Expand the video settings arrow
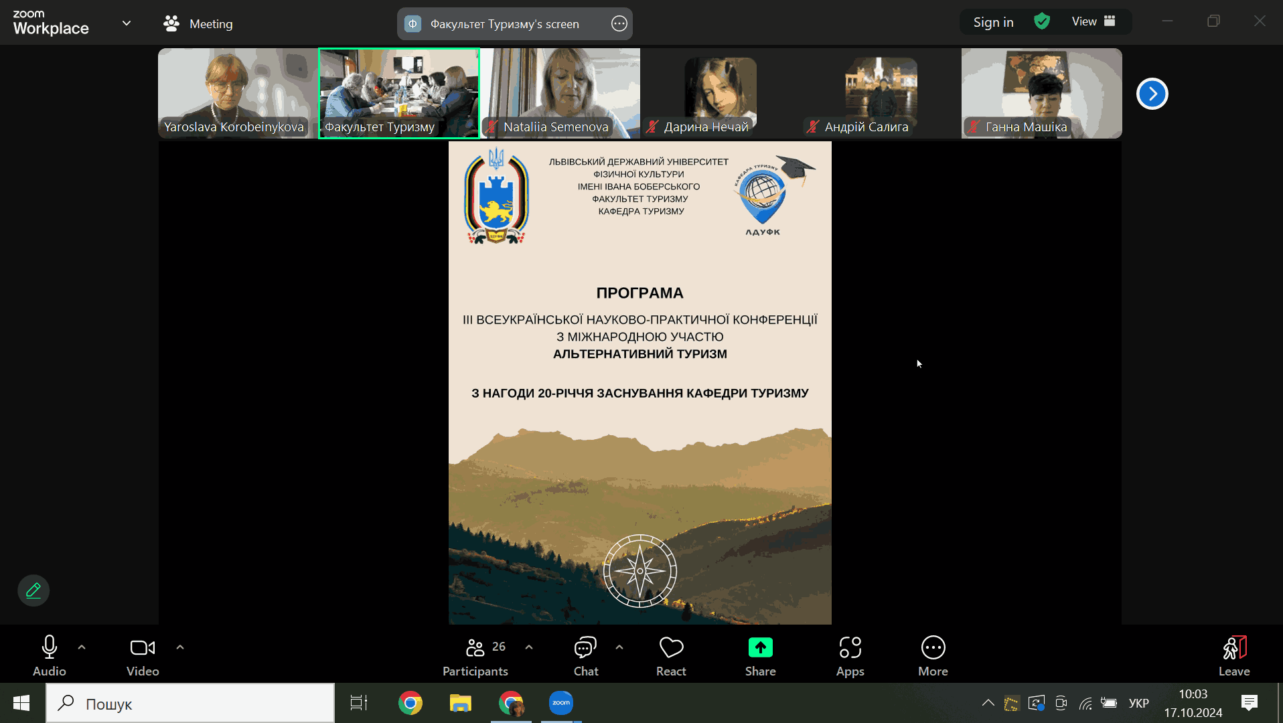 (180, 647)
